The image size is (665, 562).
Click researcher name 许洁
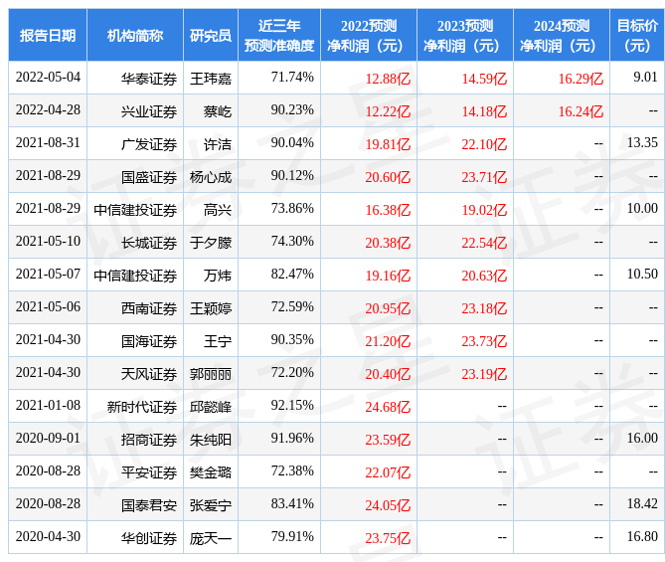(x=218, y=144)
